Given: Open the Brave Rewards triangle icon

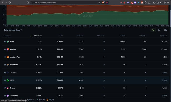Looking at the screenshot, I should click(107, 2).
